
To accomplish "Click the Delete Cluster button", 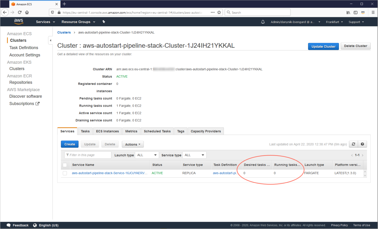I will pyautogui.click(x=356, y=46).
